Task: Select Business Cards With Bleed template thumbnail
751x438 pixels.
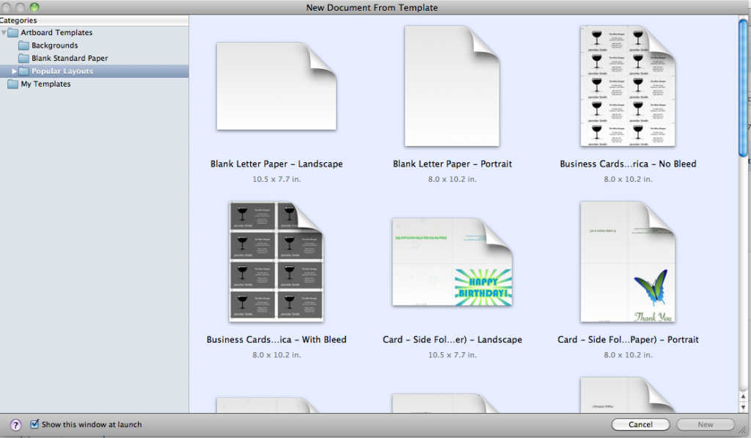Action: [x=276, y=262]
